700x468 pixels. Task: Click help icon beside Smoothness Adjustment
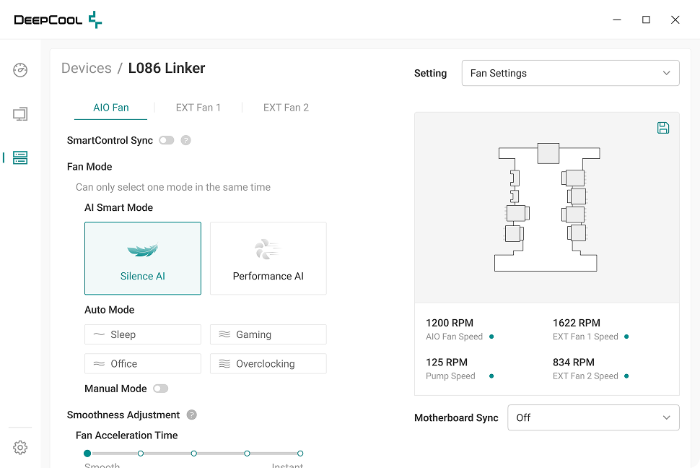(191, 415)
